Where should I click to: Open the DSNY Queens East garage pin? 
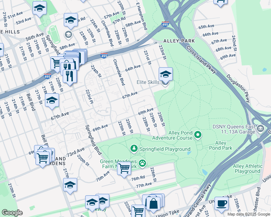tap(261, 129)
